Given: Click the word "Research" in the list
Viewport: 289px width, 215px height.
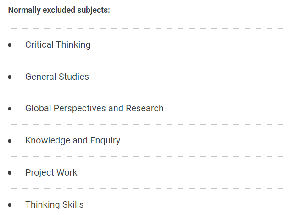Looking at the screenshot, I should (144, 108).
